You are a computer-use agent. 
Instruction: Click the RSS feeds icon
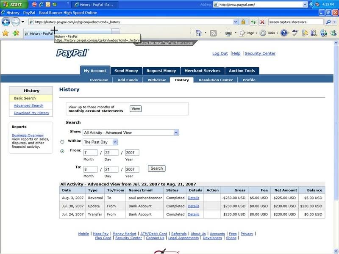214,33
